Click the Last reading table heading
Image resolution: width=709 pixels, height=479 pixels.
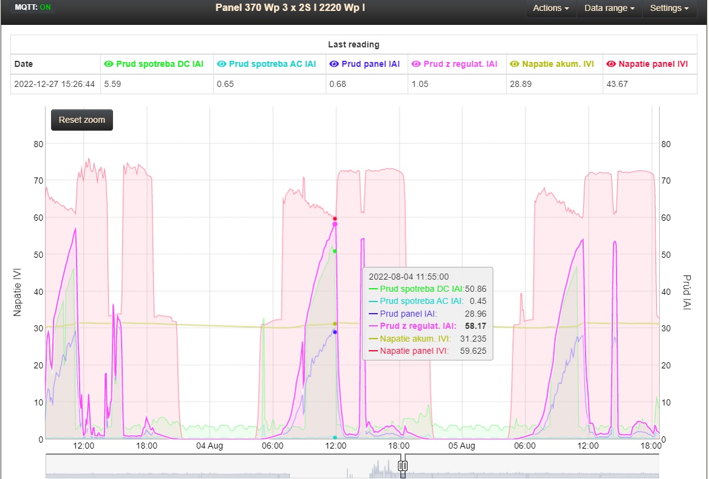tap(354, 44)
